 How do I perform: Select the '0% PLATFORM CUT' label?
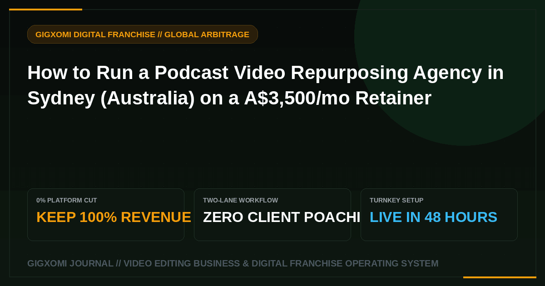click(67, 200)
